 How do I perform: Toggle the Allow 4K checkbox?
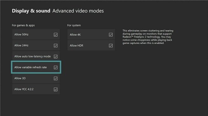(x=111, y=35)
